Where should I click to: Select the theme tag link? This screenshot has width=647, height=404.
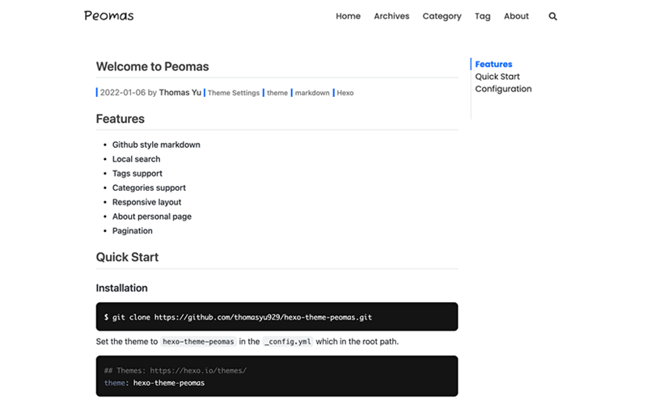tap(277, 93)
